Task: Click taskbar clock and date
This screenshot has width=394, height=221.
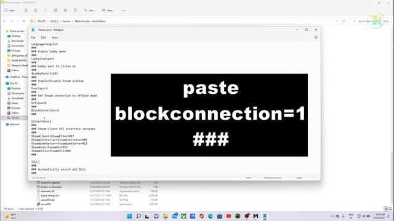Action: click(379, 216)
